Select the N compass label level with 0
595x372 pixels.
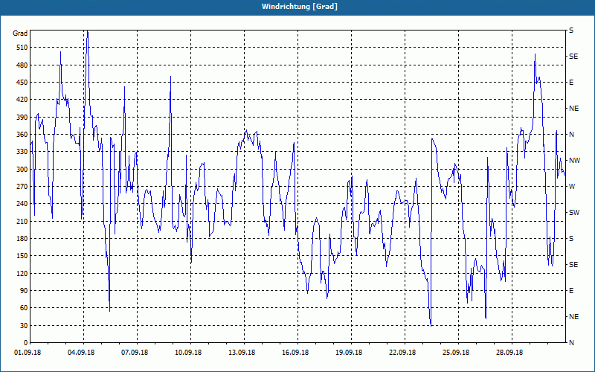(571, 343)
